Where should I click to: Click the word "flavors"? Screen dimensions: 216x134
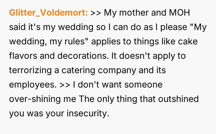[22, 56]
